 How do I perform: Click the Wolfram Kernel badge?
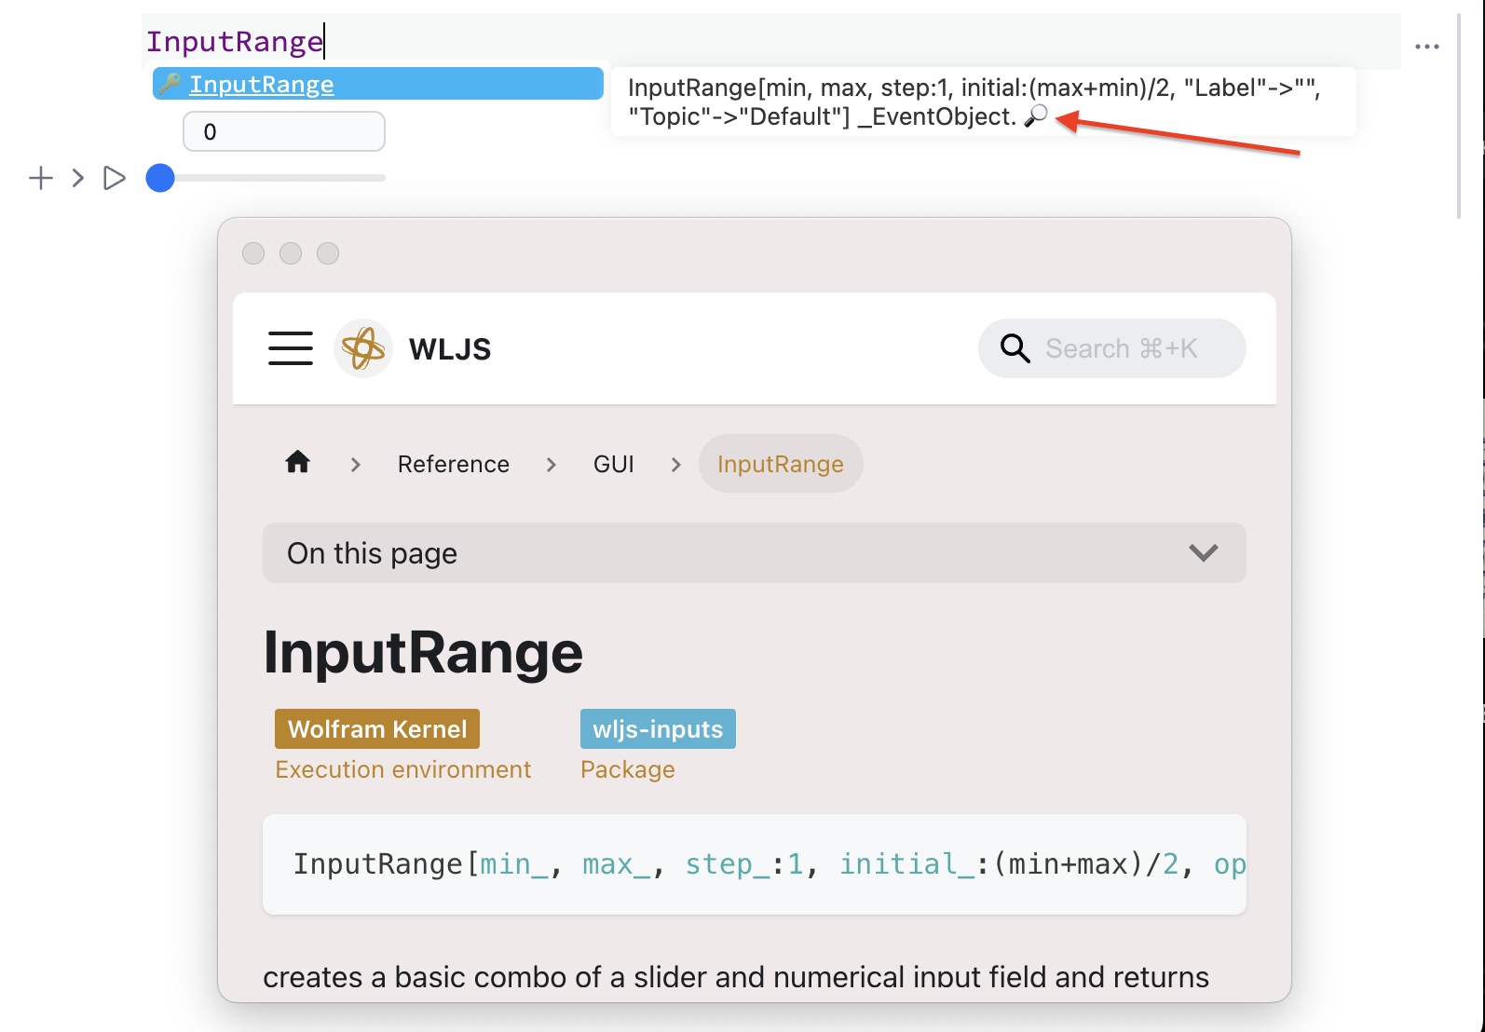coord(376,728)
